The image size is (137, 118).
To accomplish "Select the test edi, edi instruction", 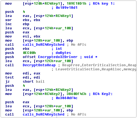I will [x=23, y=77].
